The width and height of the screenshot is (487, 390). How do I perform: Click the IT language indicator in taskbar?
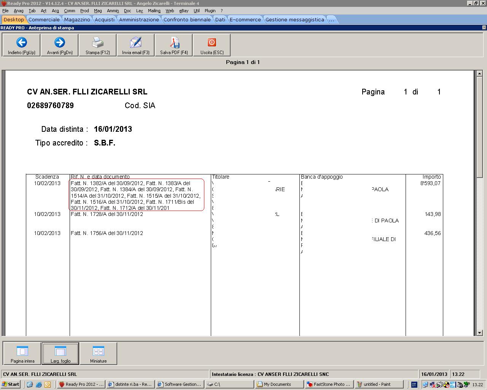coord(414,385)
